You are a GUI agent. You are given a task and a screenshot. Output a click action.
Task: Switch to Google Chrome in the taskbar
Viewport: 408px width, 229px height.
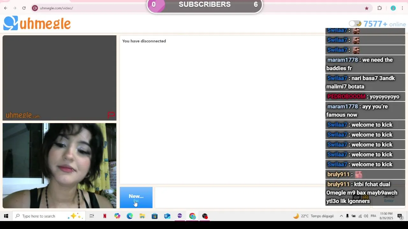click(192, 216)
